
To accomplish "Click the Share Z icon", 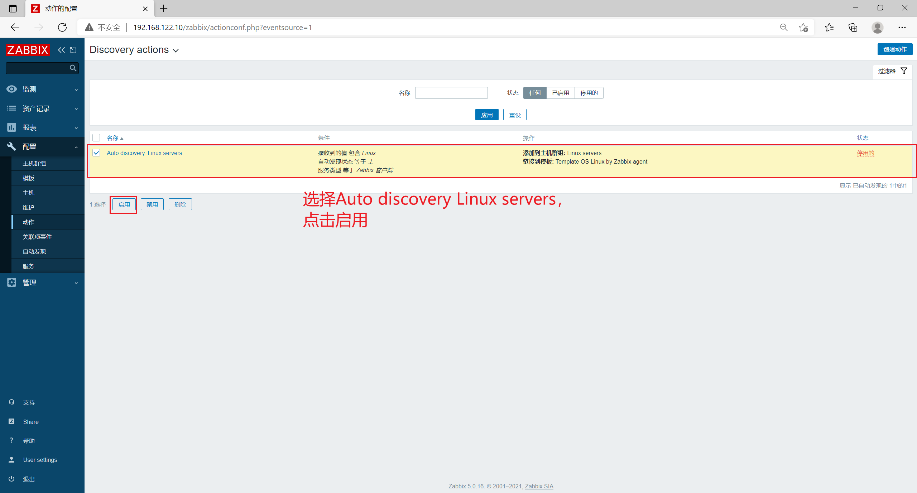I will (11, 421).
